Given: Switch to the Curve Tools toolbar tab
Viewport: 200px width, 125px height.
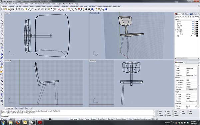Looking at the screenshot, I should click(x=65, y=6).
